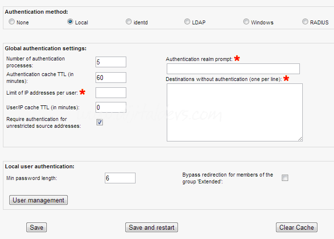Select the Local authentication method
The image size is (334, 239).
point(70,22)
